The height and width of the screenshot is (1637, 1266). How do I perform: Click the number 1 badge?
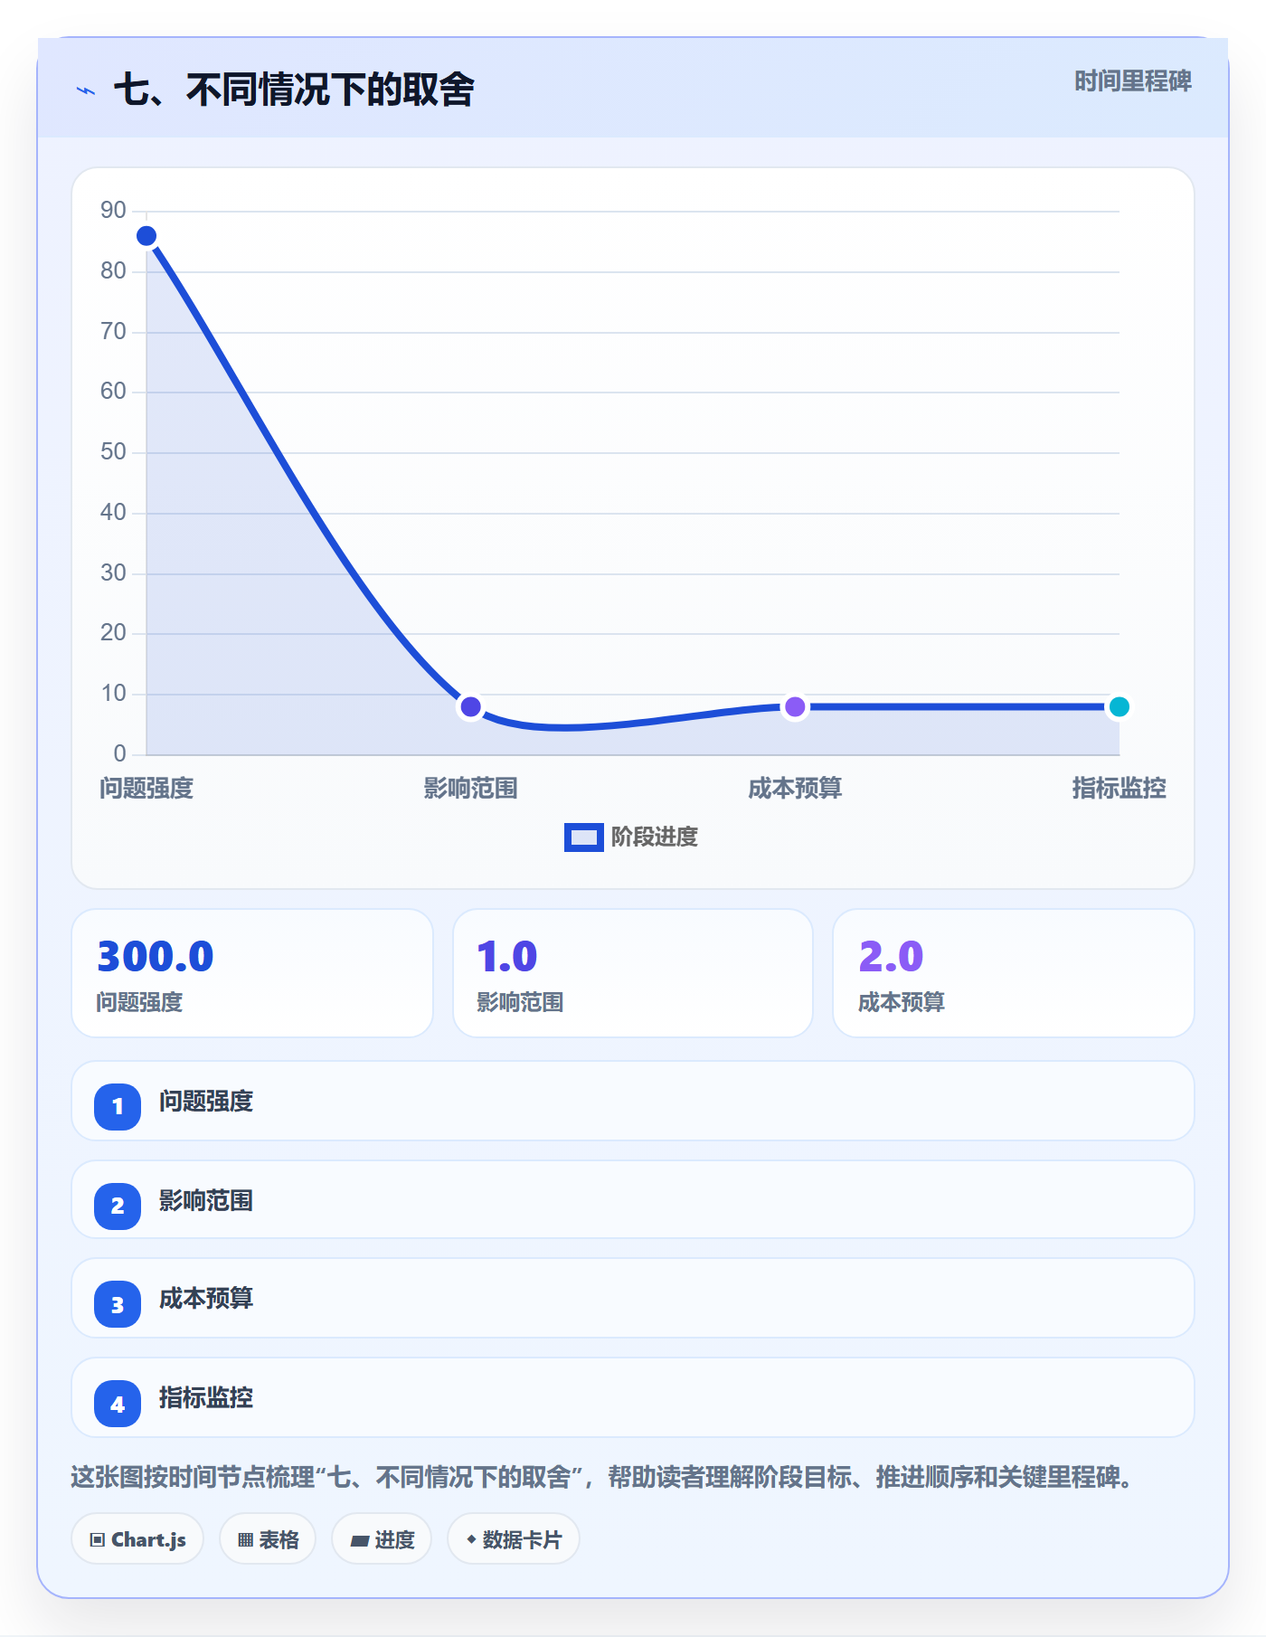click(x=118, y=1106)
